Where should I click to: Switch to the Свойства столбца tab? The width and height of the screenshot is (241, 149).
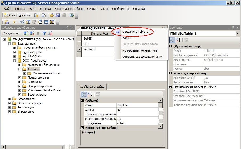[92, 87]
